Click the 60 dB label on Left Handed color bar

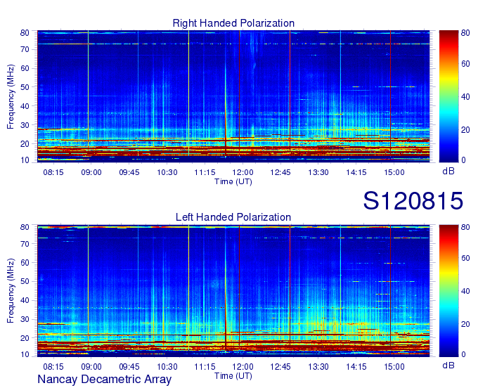[x=465, y=258]
